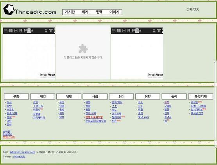Click the window icon at the left banner's start
This screenshot has width=217, height=165.
[x=5, y=31]
